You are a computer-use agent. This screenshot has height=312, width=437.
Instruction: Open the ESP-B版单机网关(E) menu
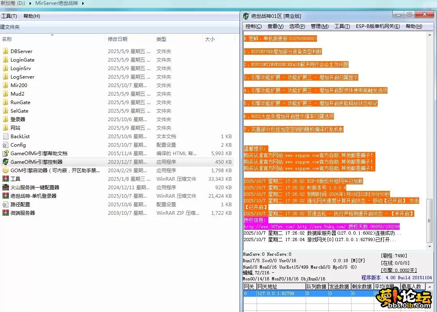pyautogui.click(x=377, y=26)
